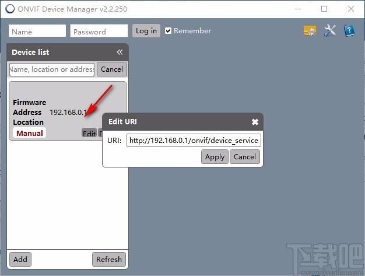Click the Name input field
The height and width of the screenshot is (276, 365).
pyautogui.click(x=37, y=31)
